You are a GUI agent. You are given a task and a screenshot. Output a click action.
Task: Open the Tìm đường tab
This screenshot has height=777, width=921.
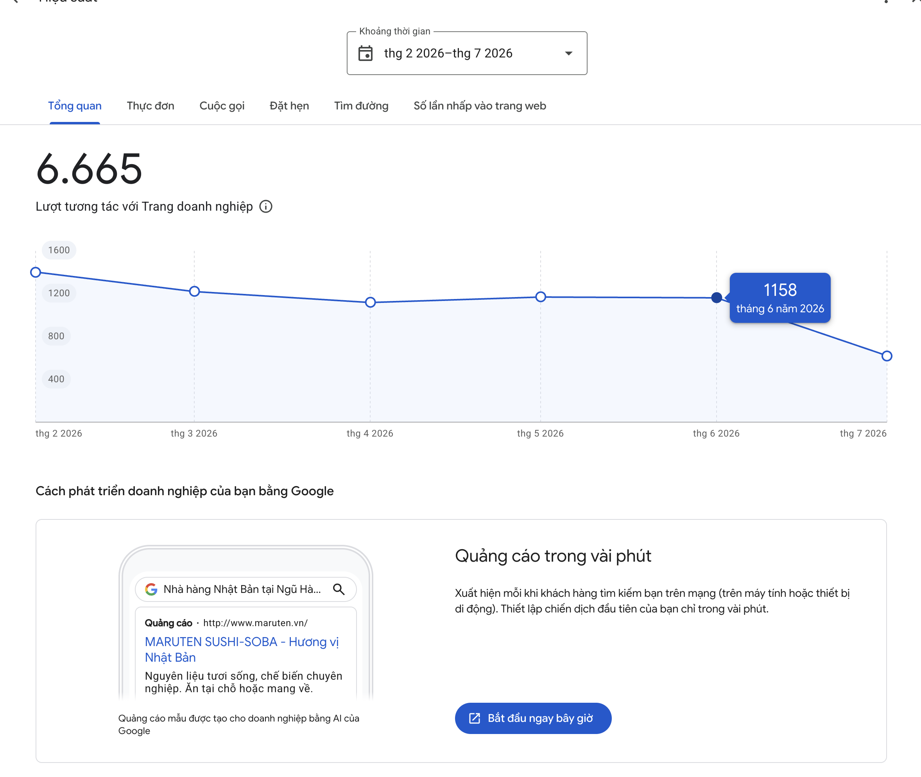click(x=361, y=106)
